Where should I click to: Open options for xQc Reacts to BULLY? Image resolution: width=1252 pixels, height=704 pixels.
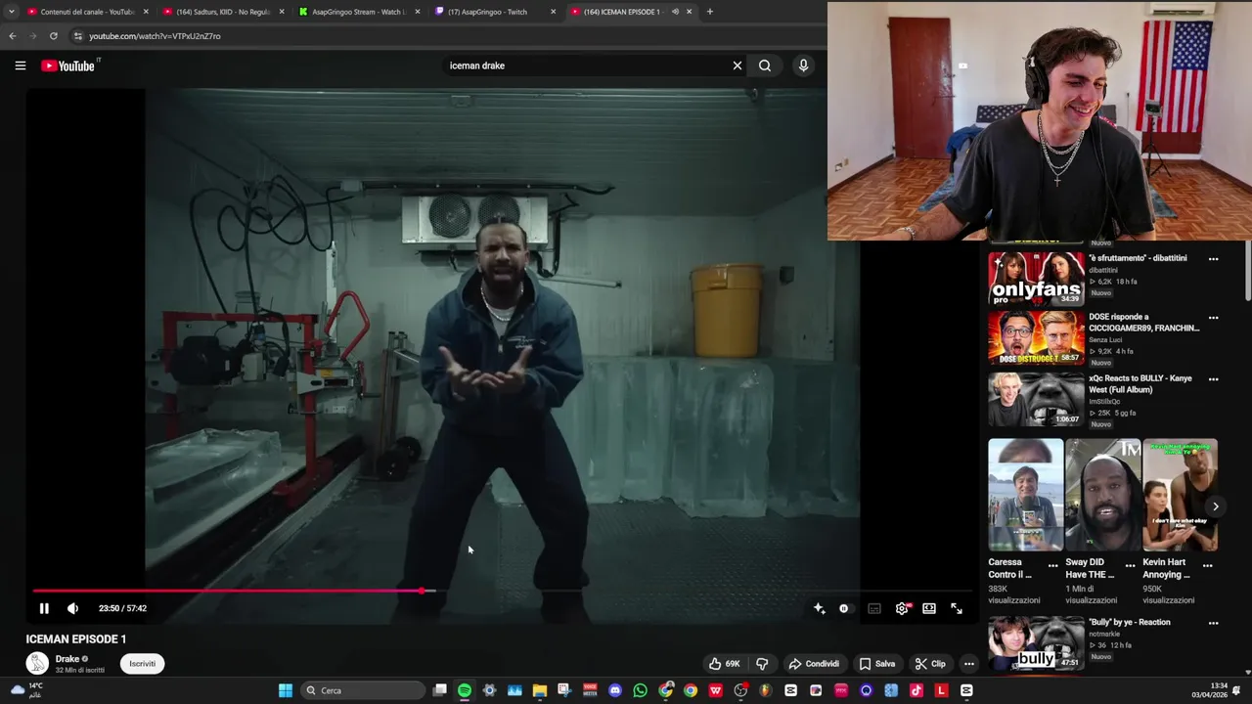point(1213,379)
